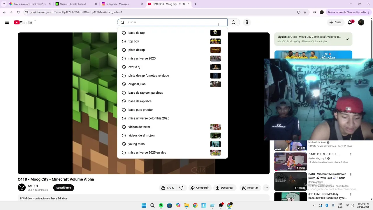The height and width of the screenshot is (210, 373).
Task: Click Chrome profile avatar in toolbar
Action: coord(322,12)
